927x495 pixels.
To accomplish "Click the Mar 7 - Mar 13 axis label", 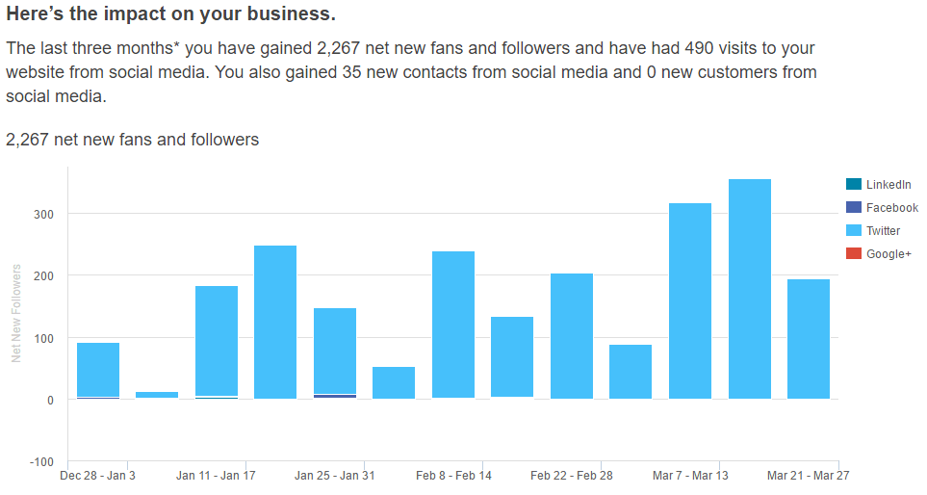I will [x=690, y=476].
